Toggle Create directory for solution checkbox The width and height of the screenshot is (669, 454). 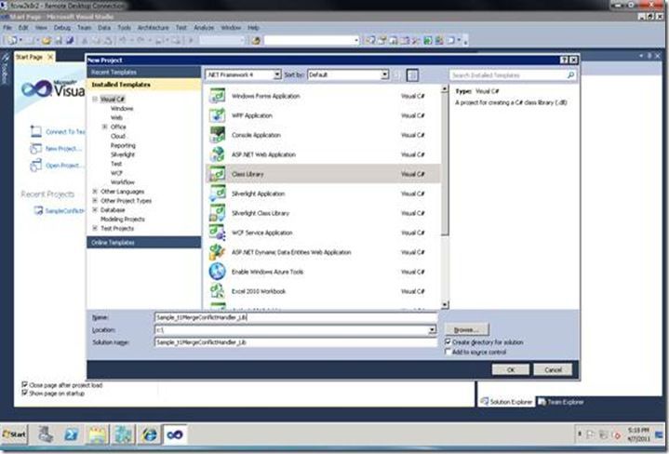448,342
